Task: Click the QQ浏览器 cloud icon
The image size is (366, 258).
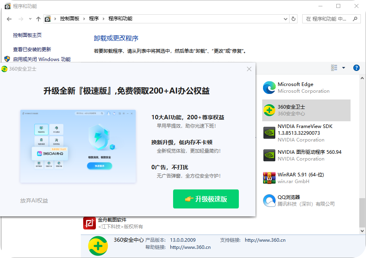Action: [269, 201]
